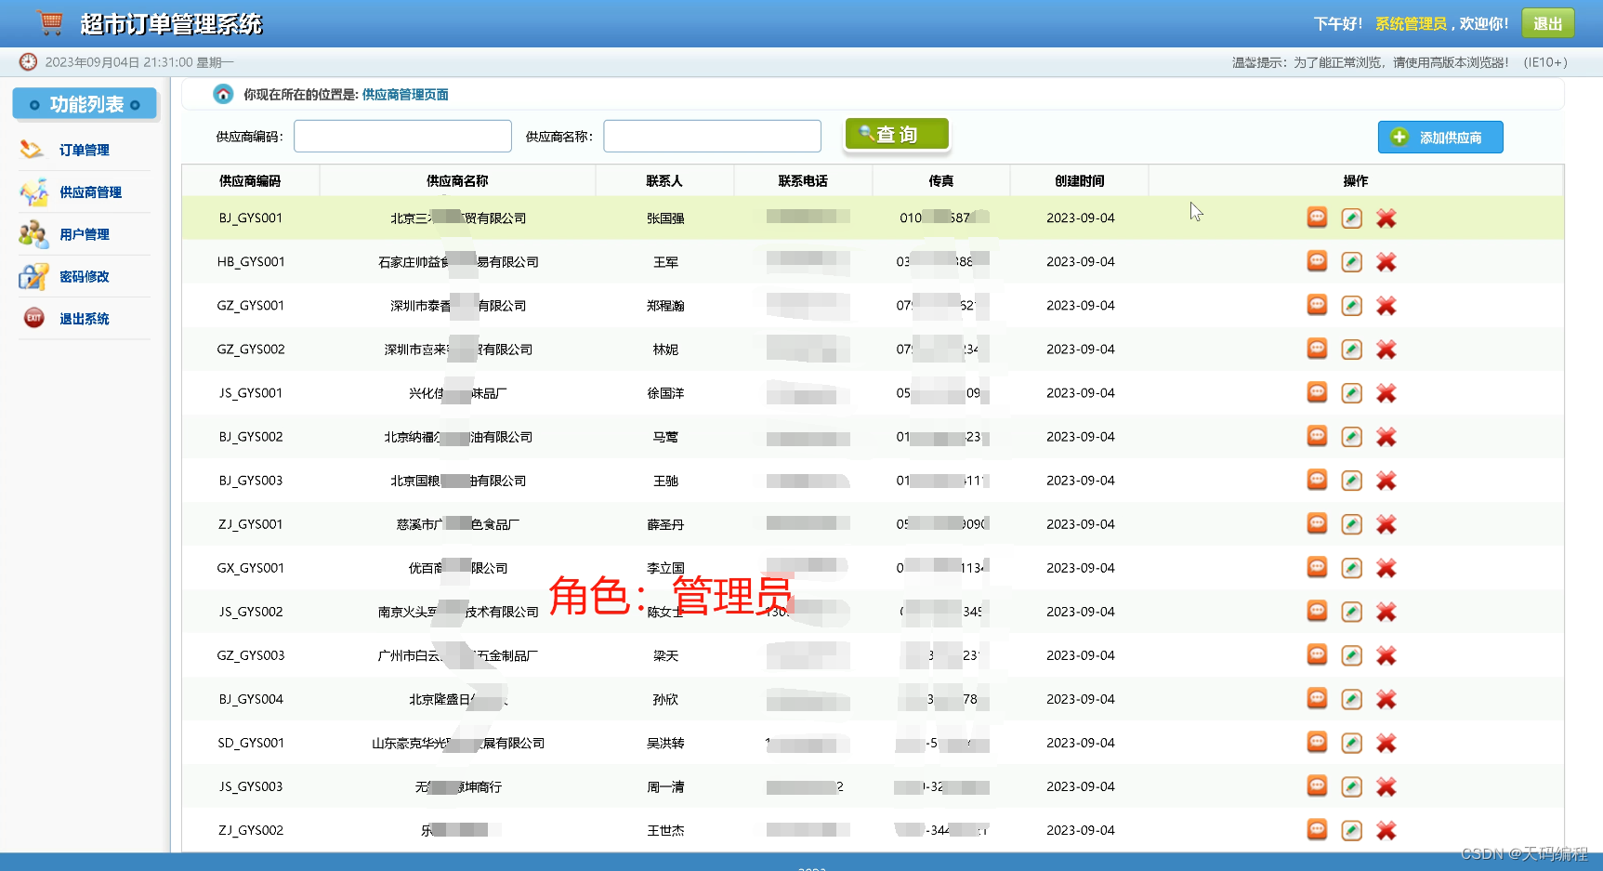Click the 联系电话 column header
The width and height of the screenshot is (1603, 871).
[x=803, y=181]
